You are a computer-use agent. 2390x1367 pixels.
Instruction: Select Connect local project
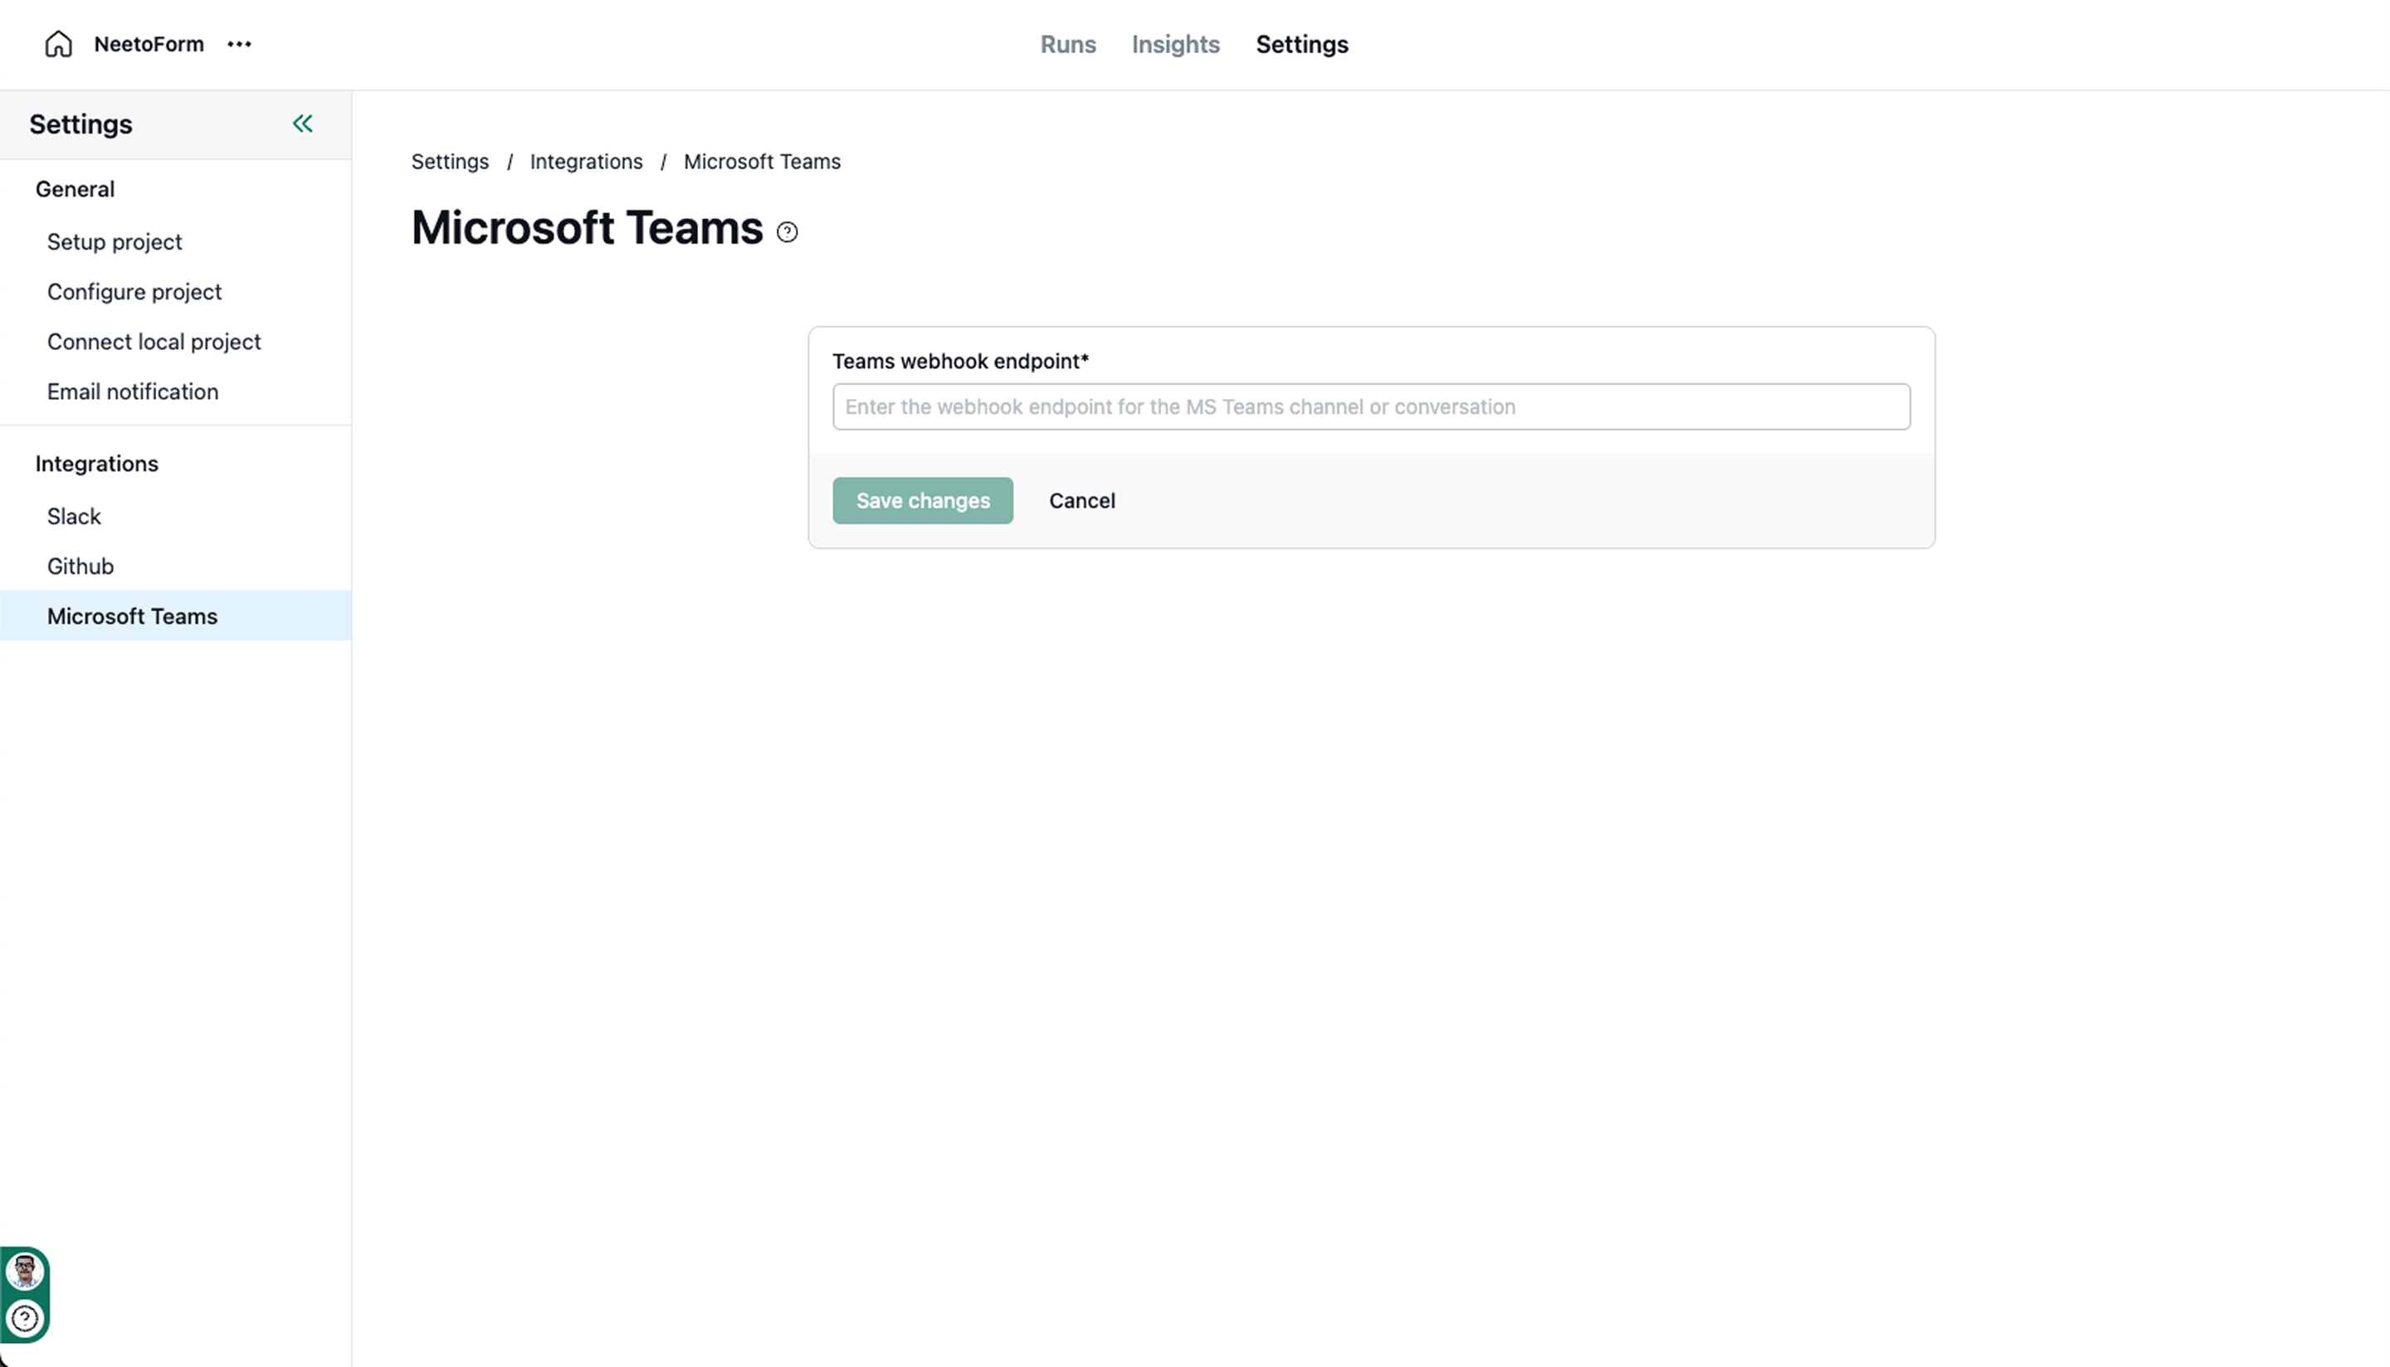(154, 342)
